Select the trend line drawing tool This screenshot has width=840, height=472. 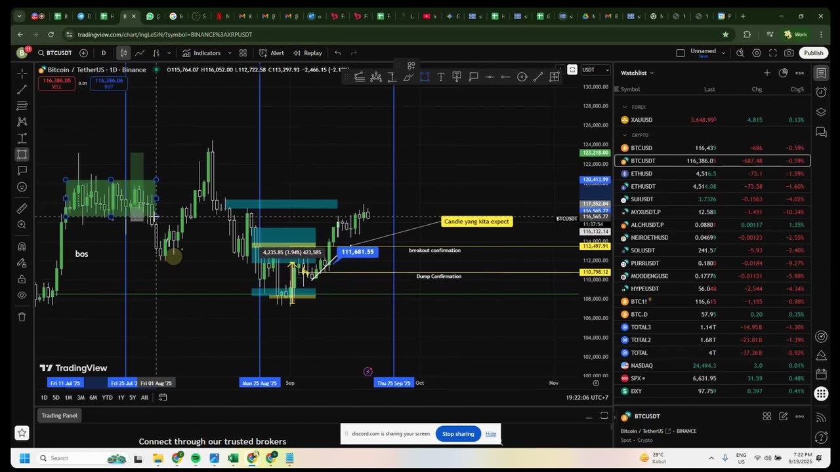[22, 90]
